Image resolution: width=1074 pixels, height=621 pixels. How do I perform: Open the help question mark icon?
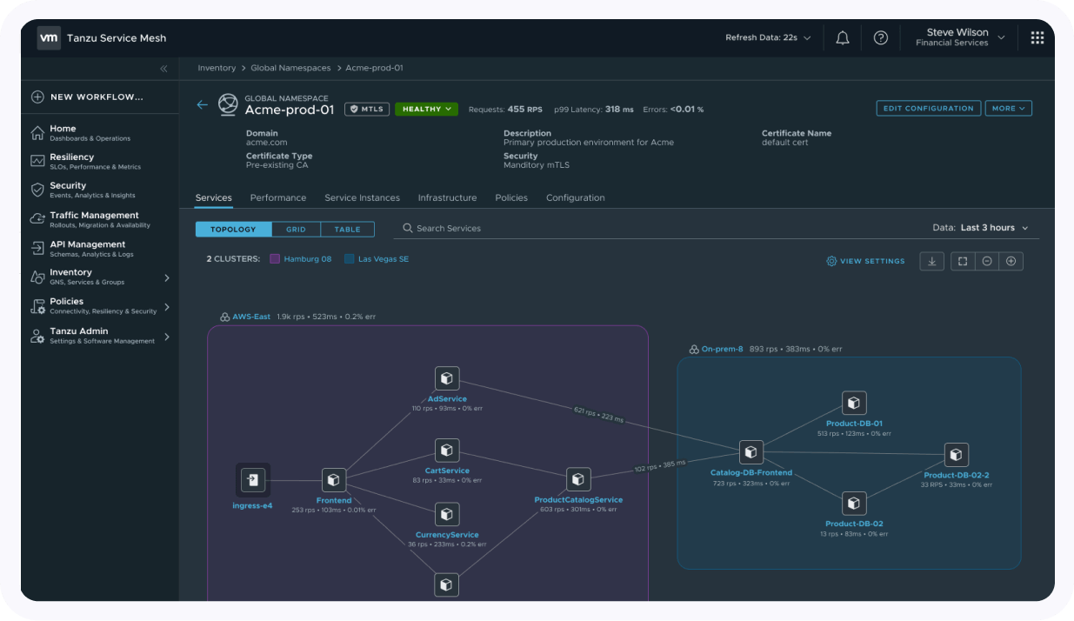tap(881, 37)
